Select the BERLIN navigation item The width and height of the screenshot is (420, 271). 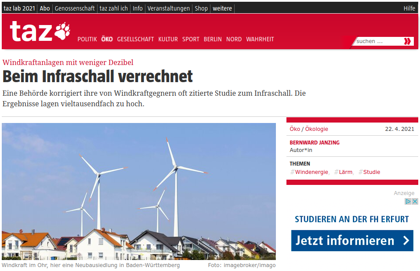pos(213,39)
